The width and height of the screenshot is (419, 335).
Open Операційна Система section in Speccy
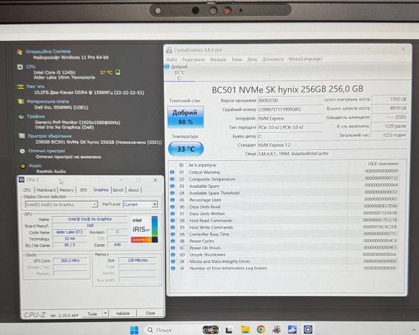point(49,51)
